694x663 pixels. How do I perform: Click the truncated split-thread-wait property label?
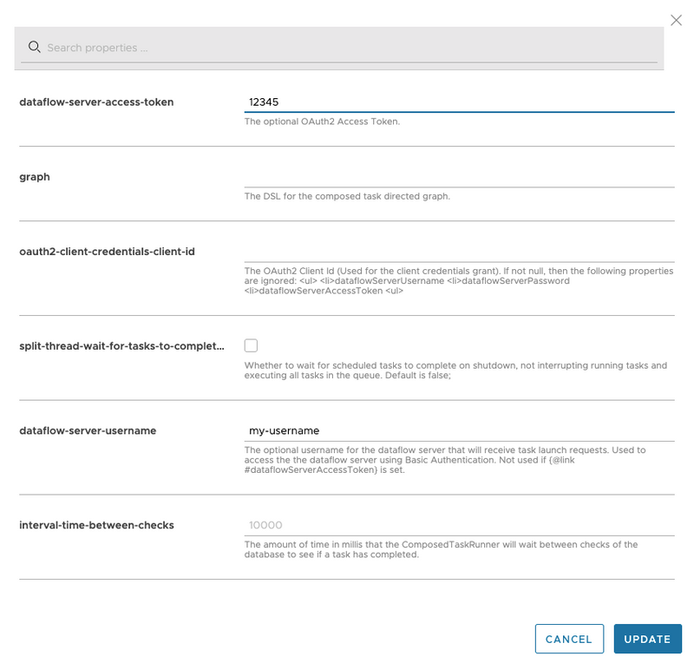[120, 345]
